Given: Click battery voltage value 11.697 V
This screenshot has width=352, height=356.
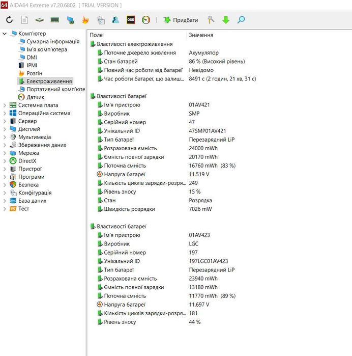Looking at the screenshot, I should point(199,305).
